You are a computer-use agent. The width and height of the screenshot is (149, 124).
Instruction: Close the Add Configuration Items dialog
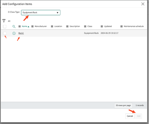tap(143, 4)
